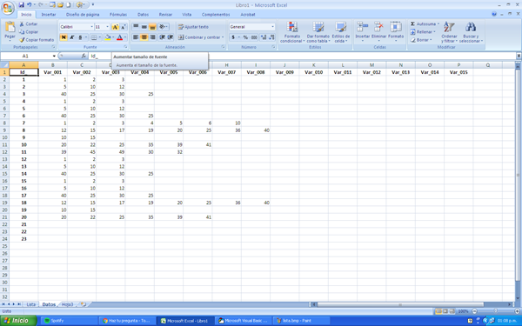The width and height of the screenshot is (522, 326).
Task: Click the percent style icon
Action: [245, 37]
